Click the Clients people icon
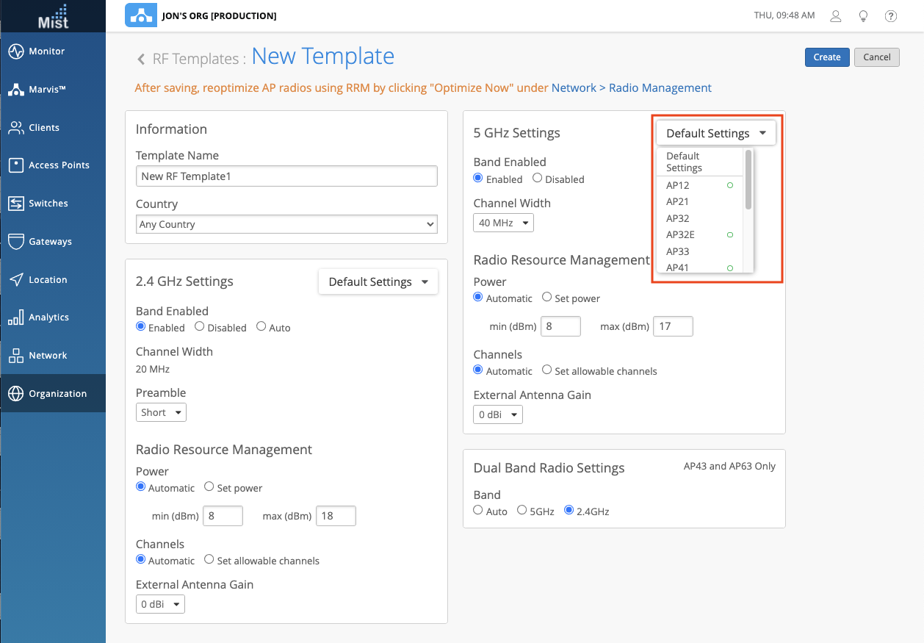The image size is (924, 643). coord(16,128)
